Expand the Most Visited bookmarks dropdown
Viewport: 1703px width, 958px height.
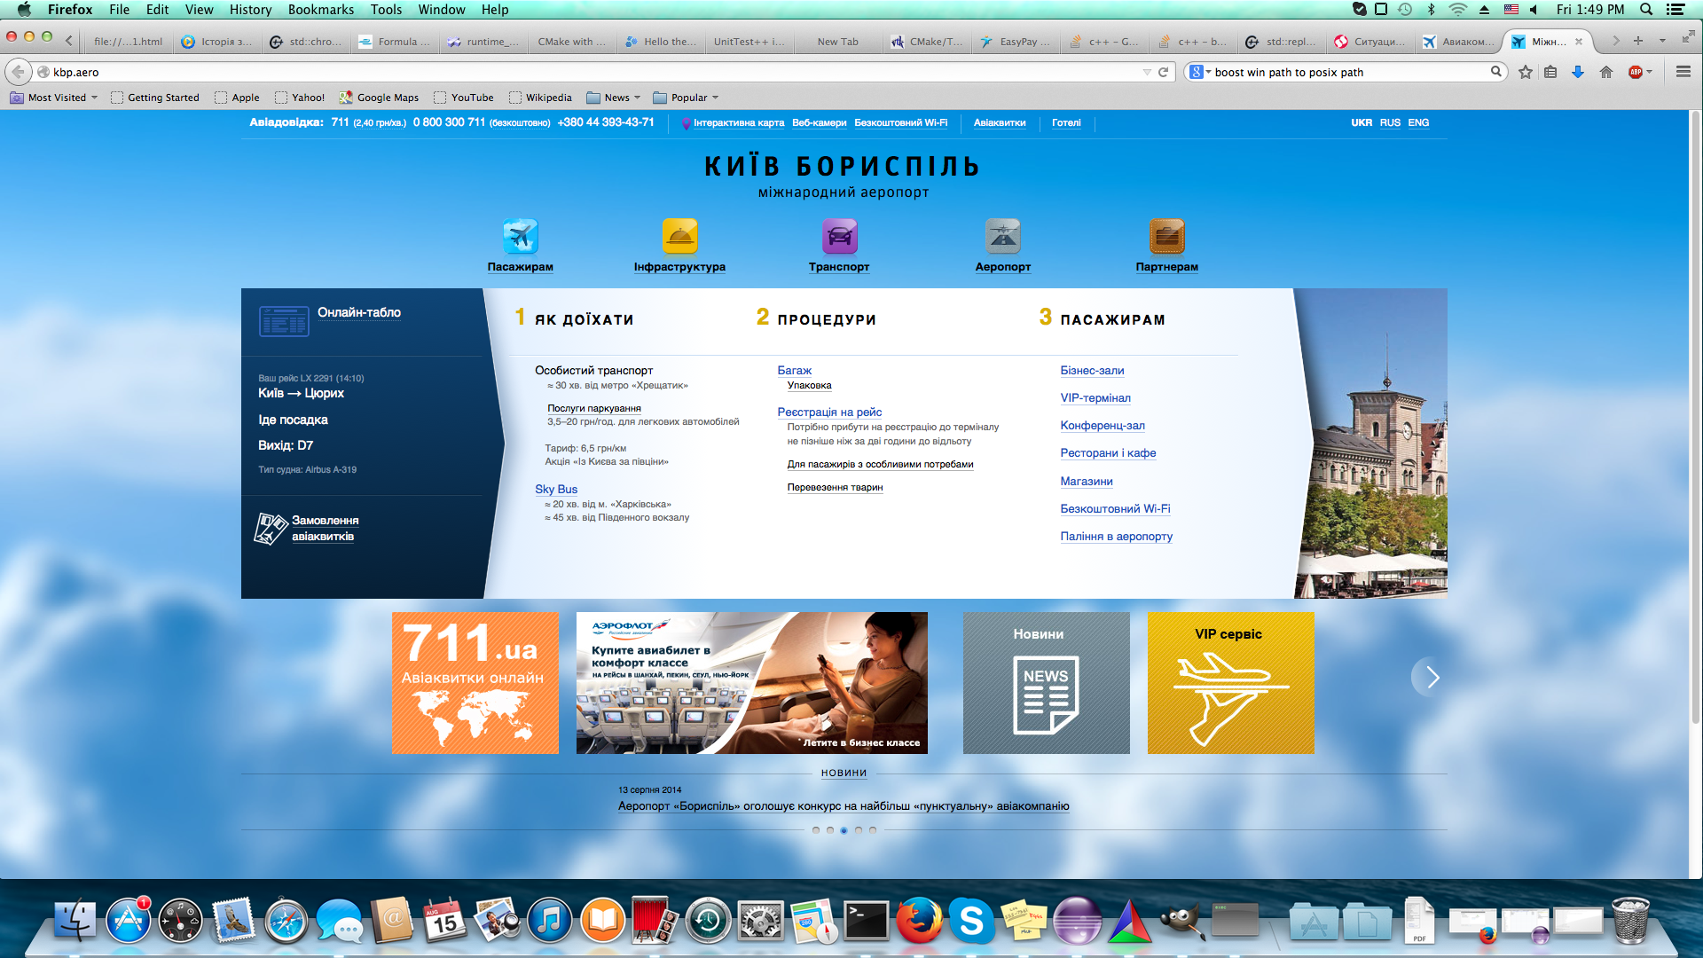[94, 98]
